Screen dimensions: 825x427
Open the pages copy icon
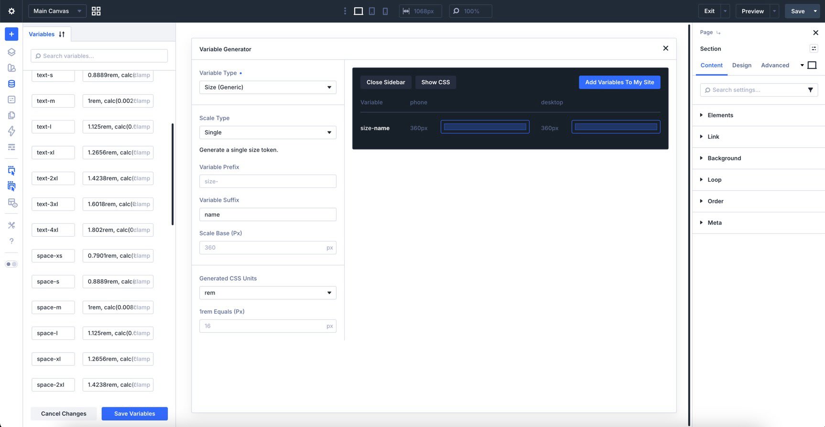11,115
